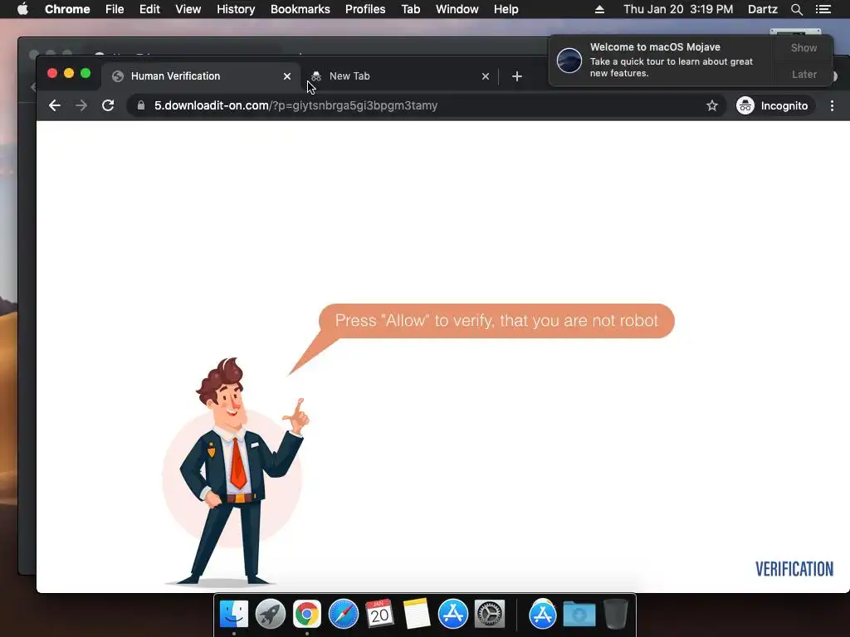Image resolution: width=850 pixels, height=637 pixels.
Task: Close the Human Verification tab
Action: 286,76
